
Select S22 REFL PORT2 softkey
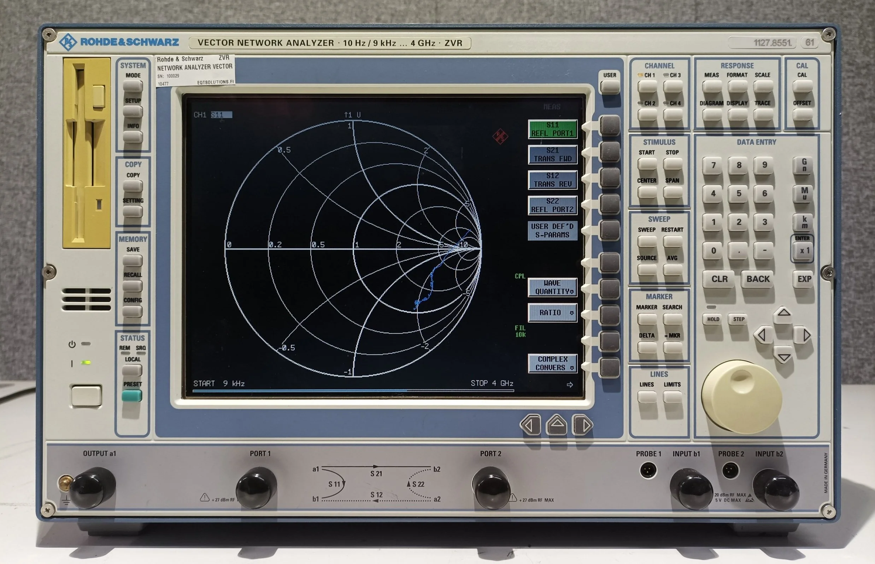click(552, 205)
